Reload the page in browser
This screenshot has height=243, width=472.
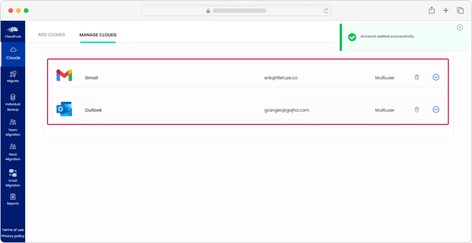click(x=326, y=11)
